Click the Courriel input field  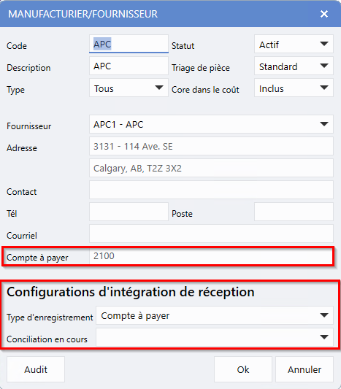click(211, 234)
